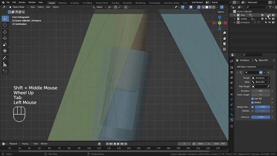This screenshot has width=277, height=156.
Task: Open the Edit menu
Action: [14, 3]
